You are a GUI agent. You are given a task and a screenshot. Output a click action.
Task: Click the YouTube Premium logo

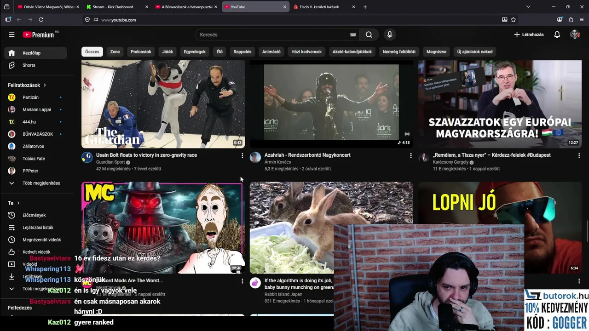click(39, 34)
